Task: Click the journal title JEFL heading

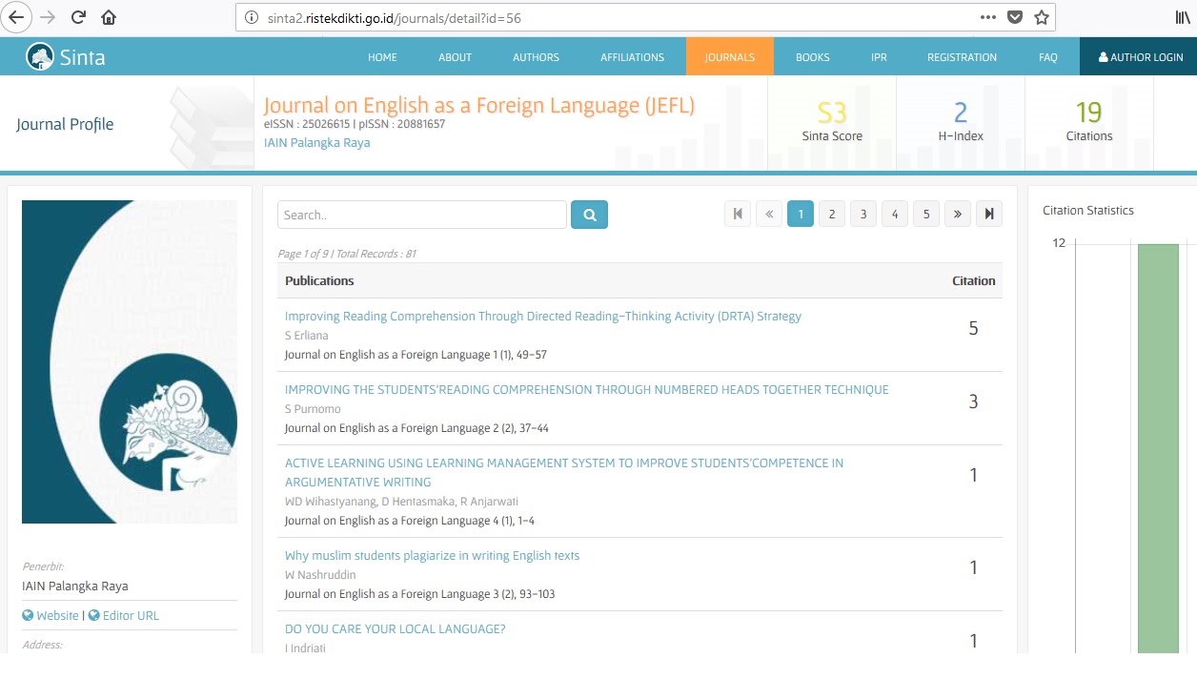Action: click(x=479, y=105)
